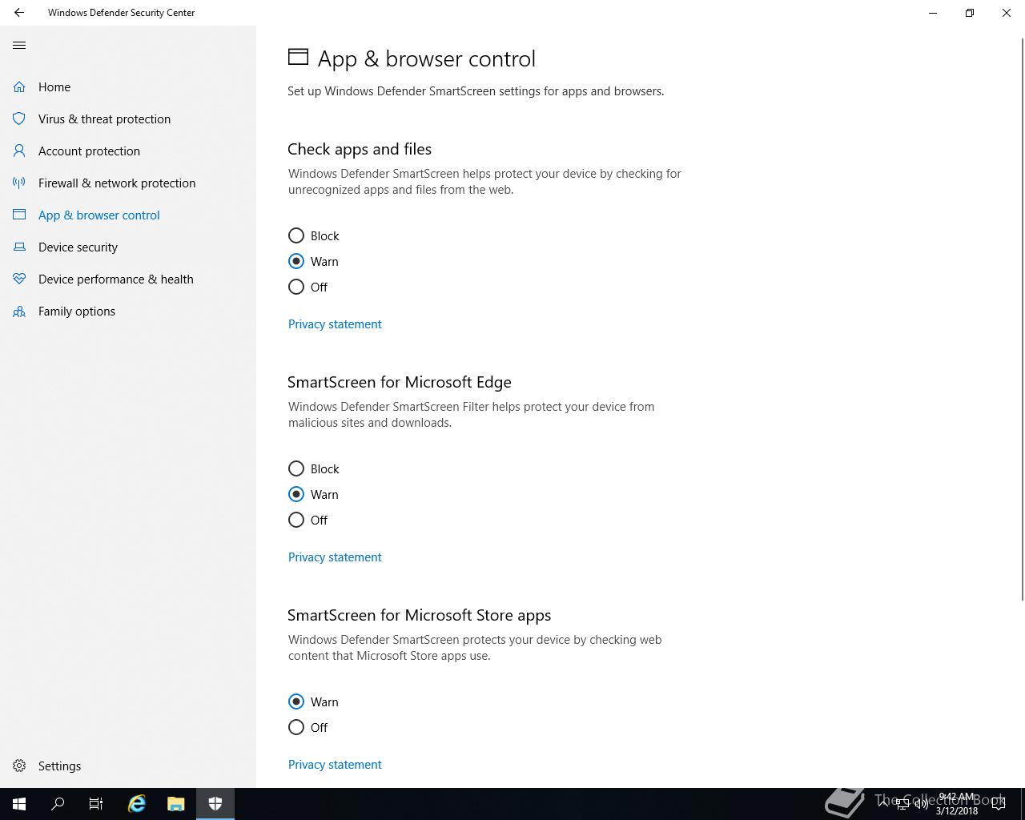Screen dimensions: 1025x820
Task: Open taskbar Search magnifier
Action: (58, 804)
